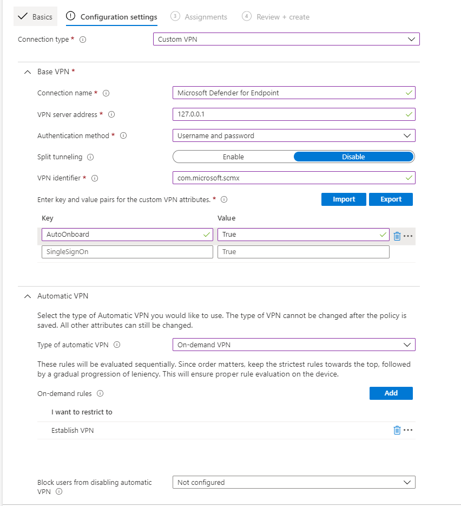Click Add for on-demand rules
The image size is (461, 506).
[391, 393]
